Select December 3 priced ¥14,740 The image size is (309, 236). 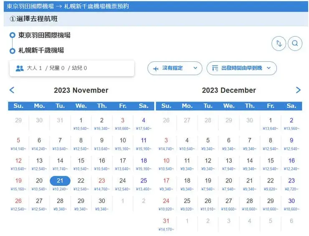[166, 144]
